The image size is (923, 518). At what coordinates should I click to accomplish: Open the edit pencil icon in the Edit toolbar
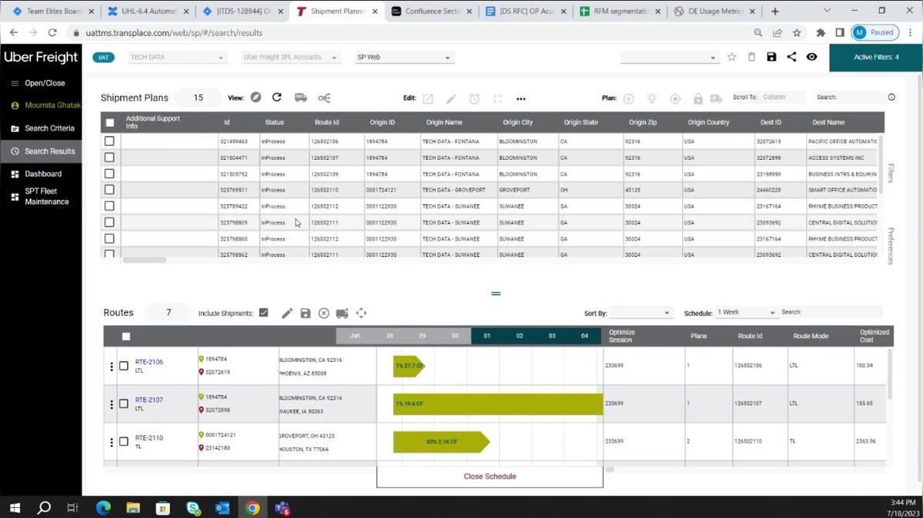point(452,98)
